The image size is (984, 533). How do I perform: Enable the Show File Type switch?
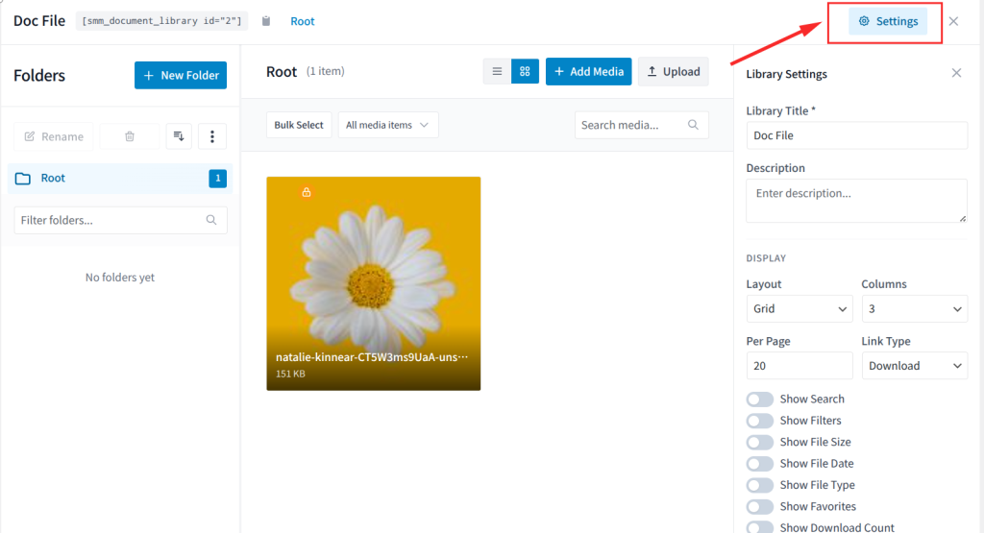pyautogui.click(x=760, y=485)
